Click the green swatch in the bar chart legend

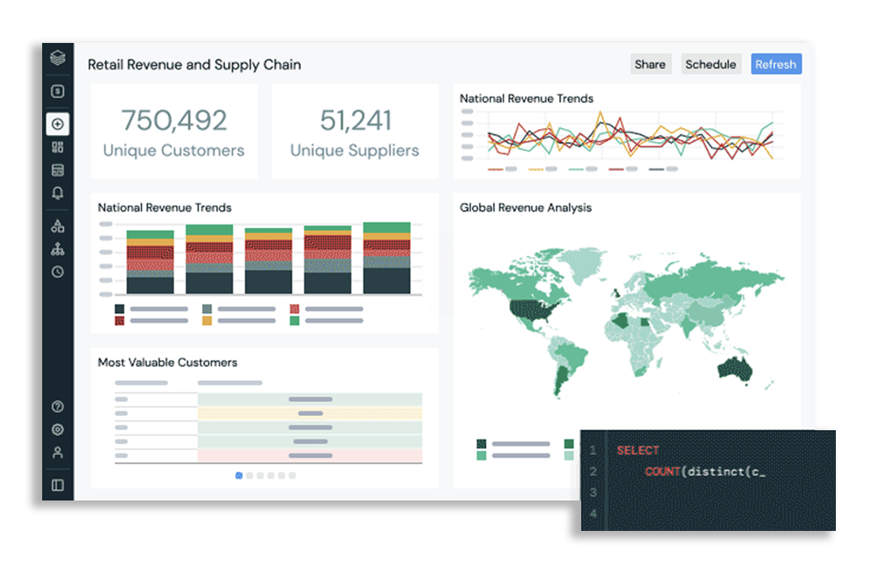pyautogui.click(x=295, y=321)
